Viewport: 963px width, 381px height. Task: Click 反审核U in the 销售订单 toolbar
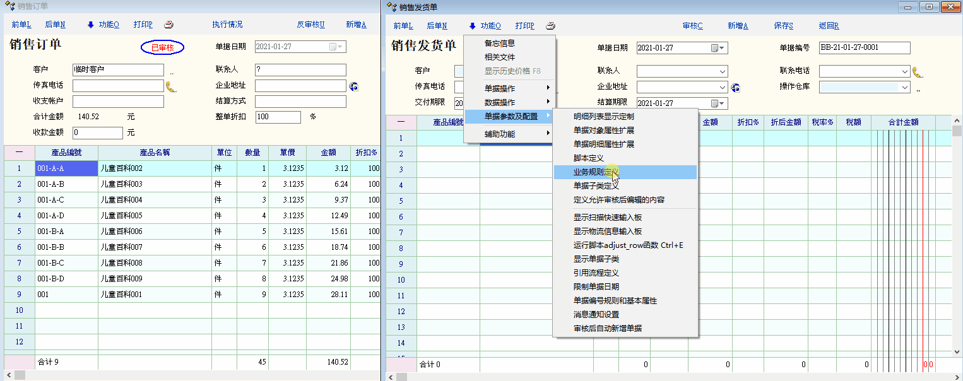click(x=310, y=25)
